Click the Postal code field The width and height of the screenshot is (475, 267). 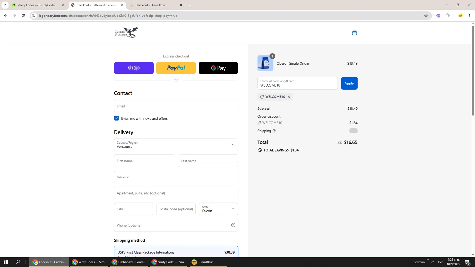pyautogui.click(x=176, y=209)
